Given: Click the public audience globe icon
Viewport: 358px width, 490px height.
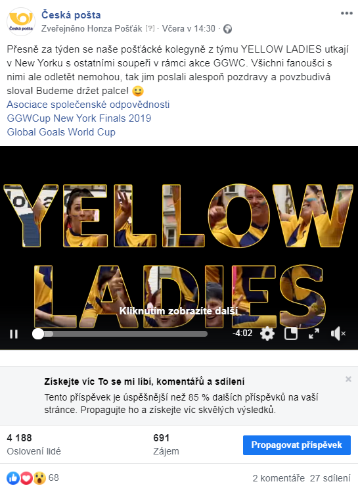Looking at the screenshot, I should [228, 29].
